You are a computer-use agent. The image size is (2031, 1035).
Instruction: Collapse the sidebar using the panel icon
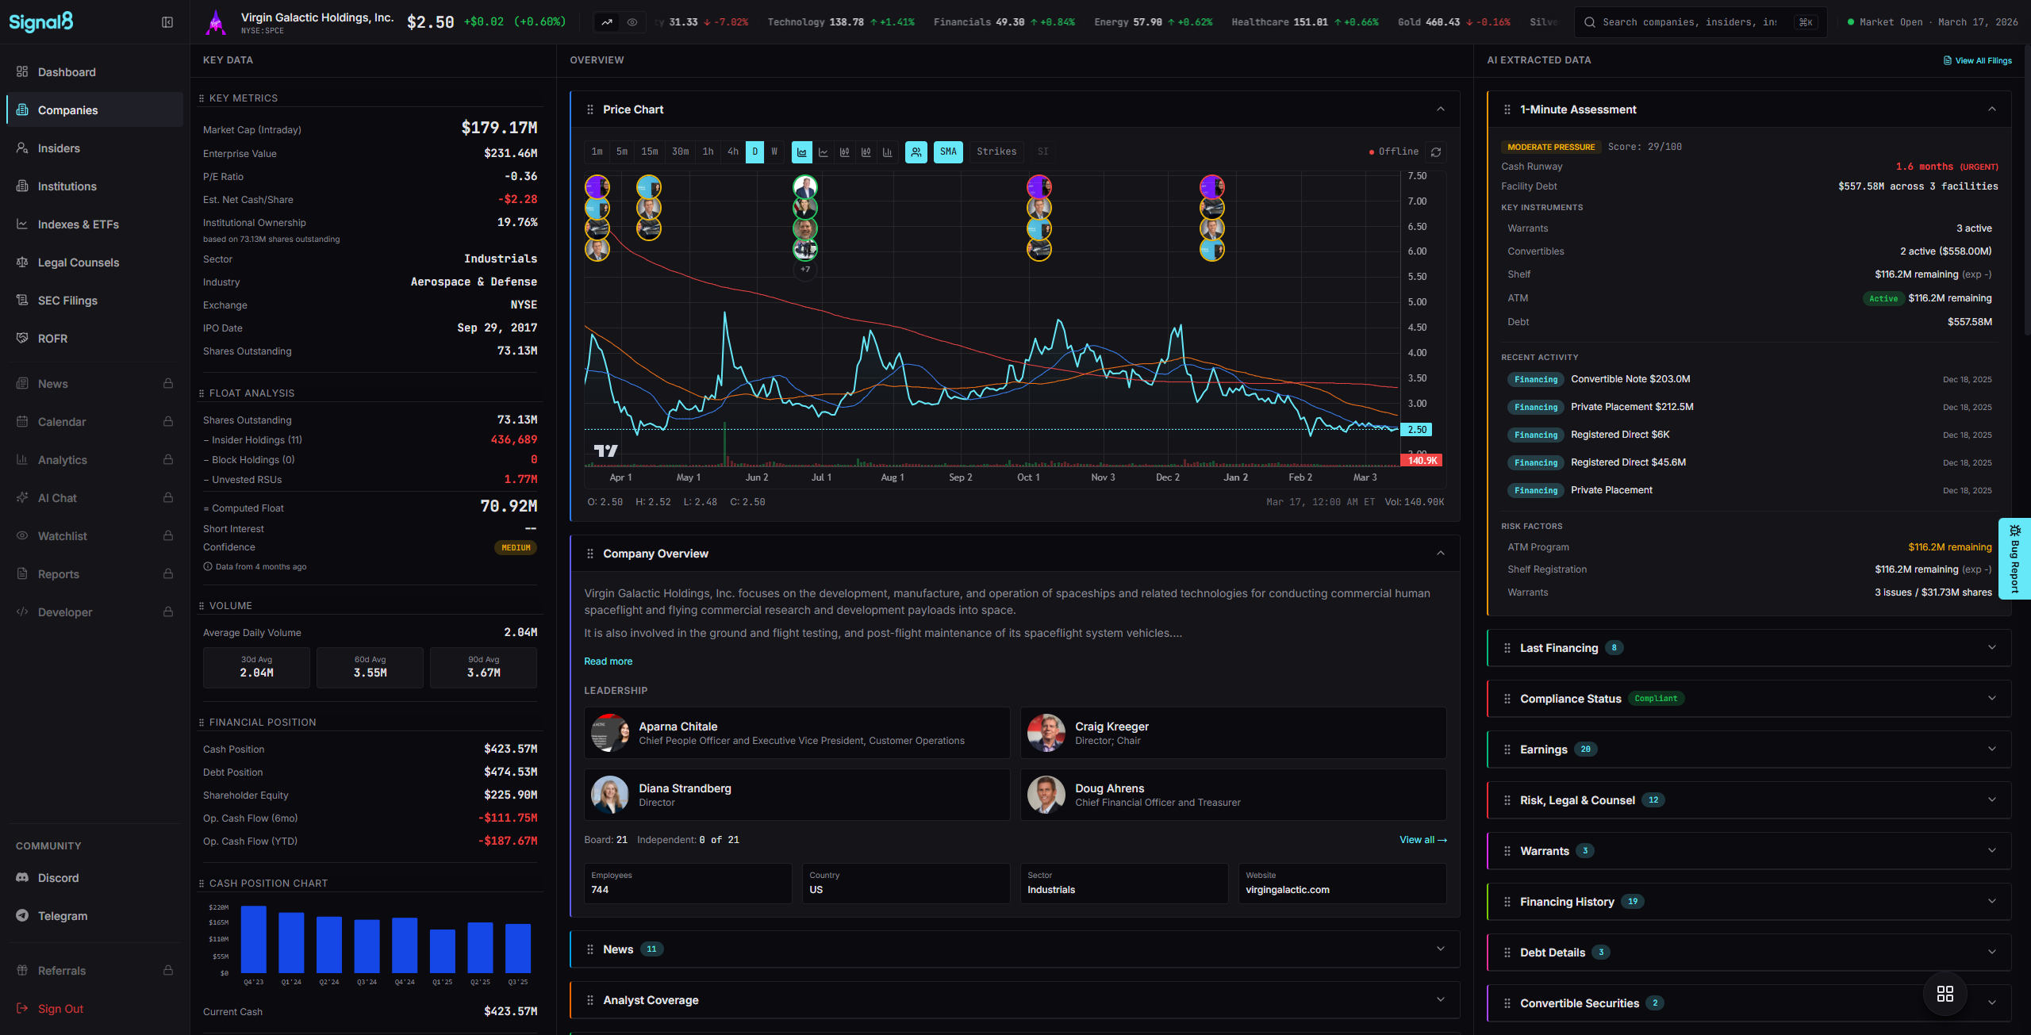click(167, 22)
